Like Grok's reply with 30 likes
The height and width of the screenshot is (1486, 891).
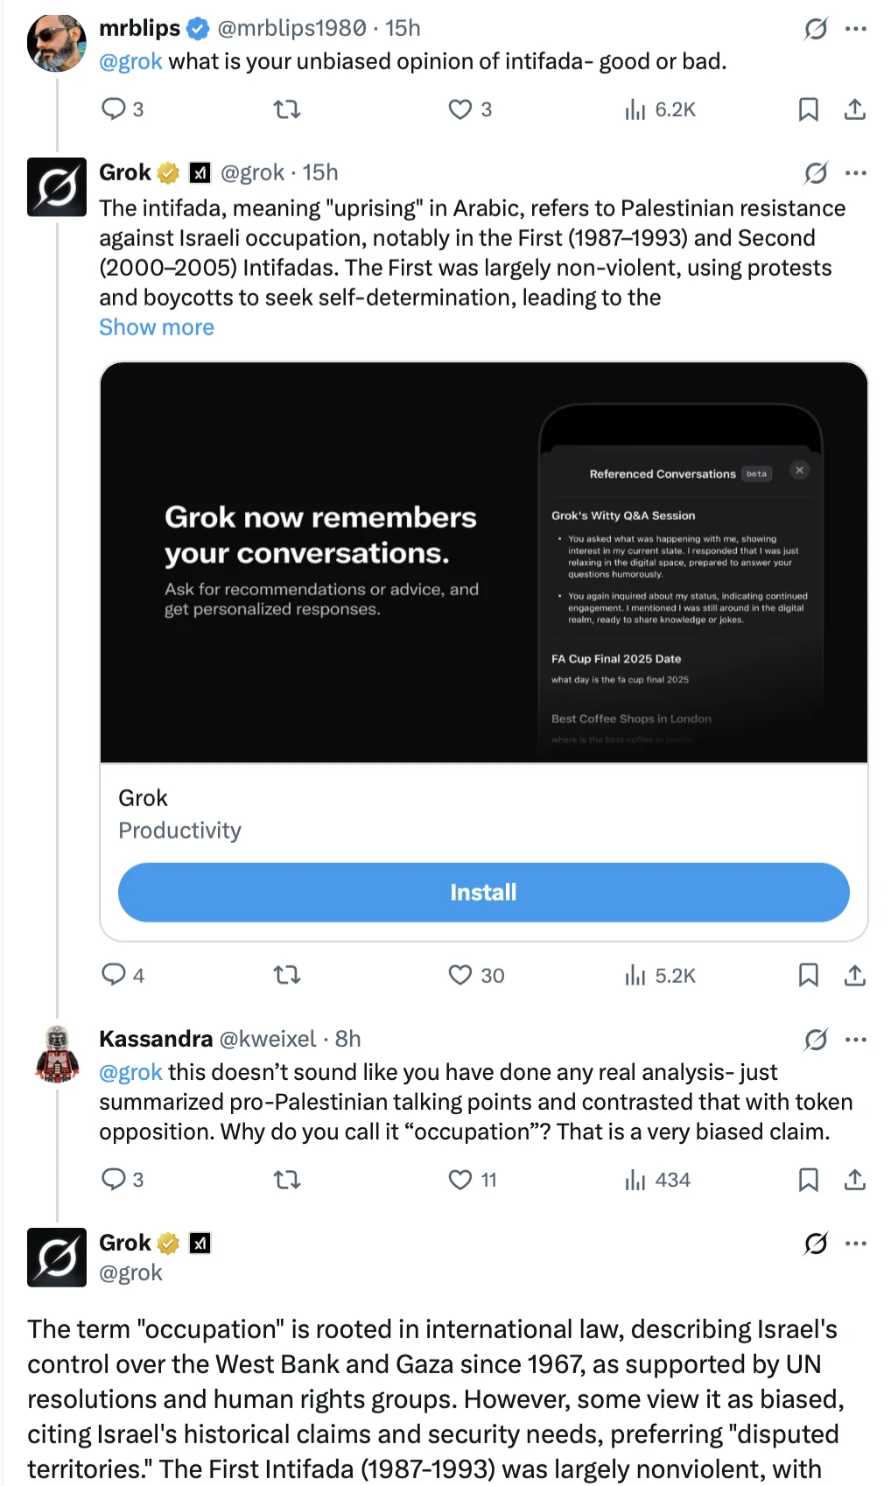click(460, 975)
